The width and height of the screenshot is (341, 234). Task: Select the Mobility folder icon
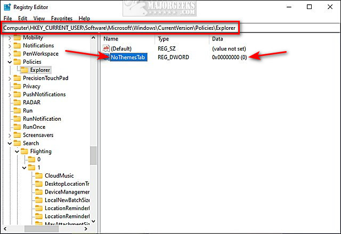[x=17, y=38]
